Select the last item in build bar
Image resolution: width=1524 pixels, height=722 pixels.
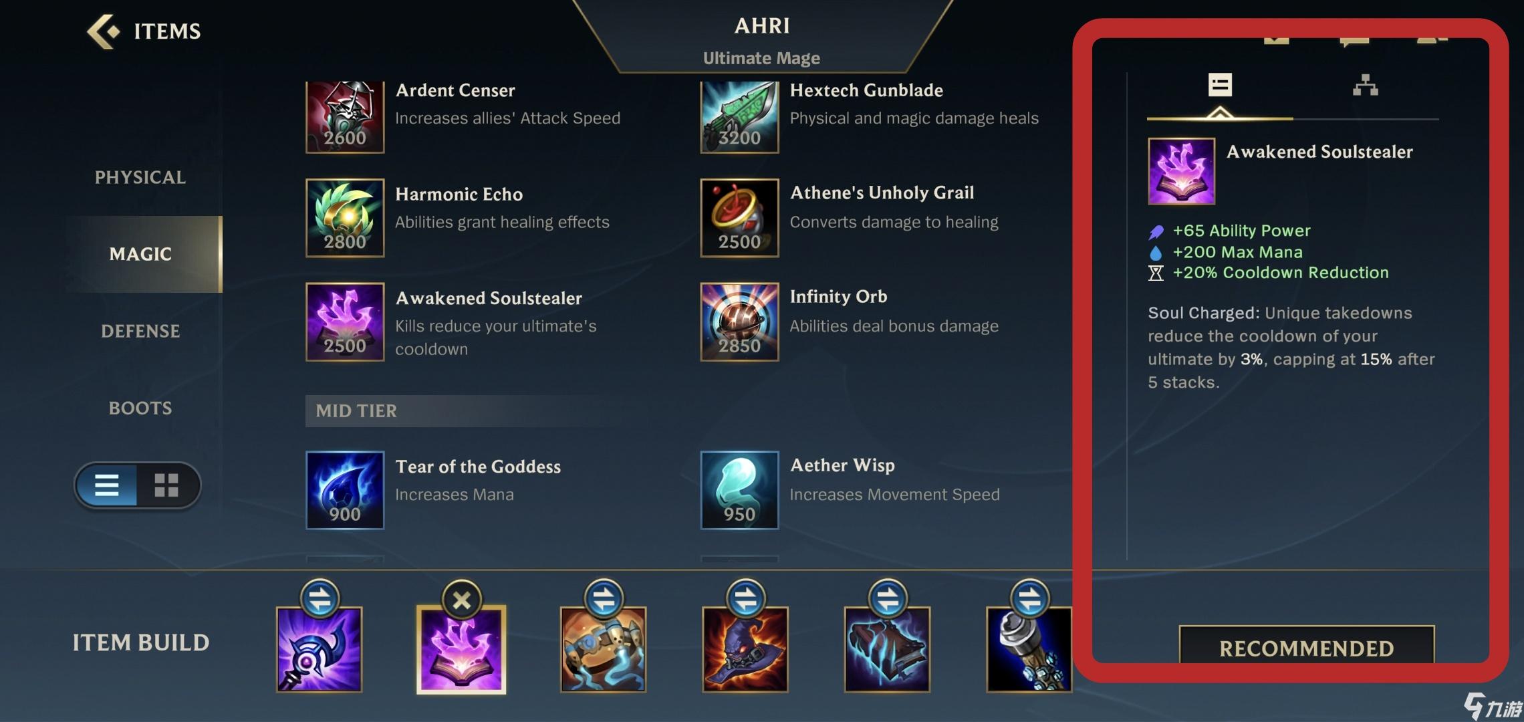(x=1029, y=649)
